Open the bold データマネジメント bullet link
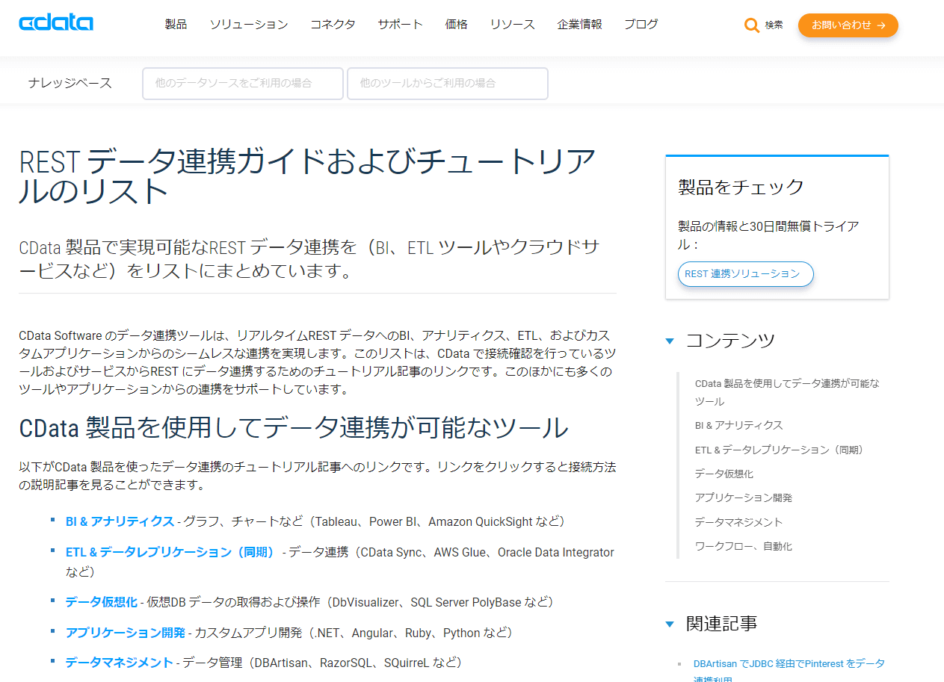The width and height of the screenshot is (944, 682). point(120,663)
